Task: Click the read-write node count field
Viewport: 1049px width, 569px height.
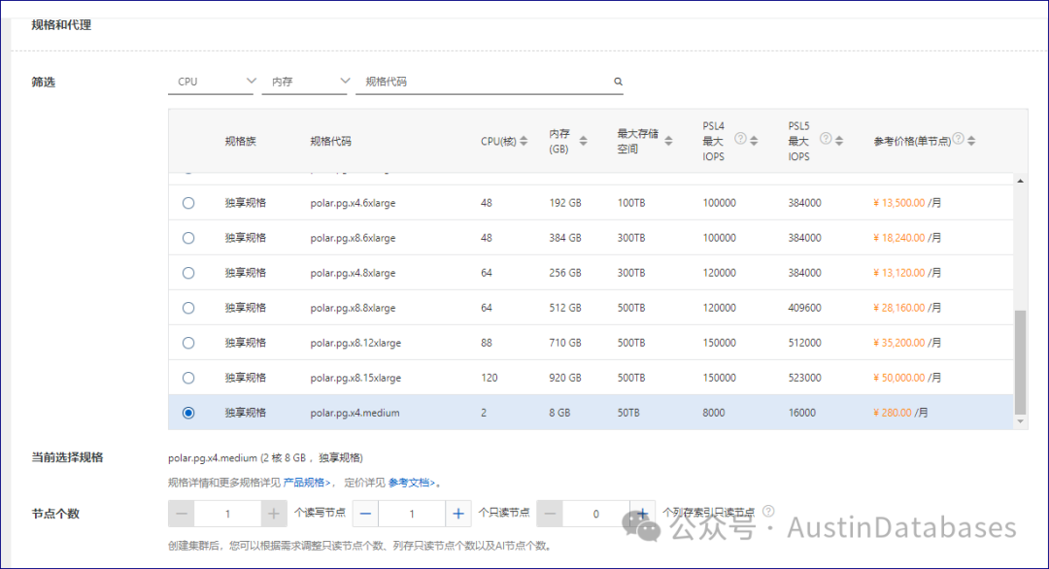Action: (x=227, y=515)
